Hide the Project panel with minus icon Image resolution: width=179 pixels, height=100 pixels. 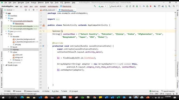pos(37,10)
